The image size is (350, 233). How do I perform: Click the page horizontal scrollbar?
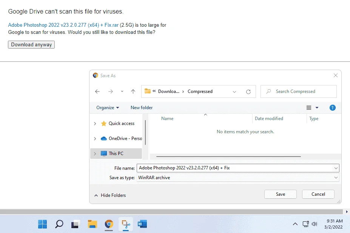pos(171,212)
